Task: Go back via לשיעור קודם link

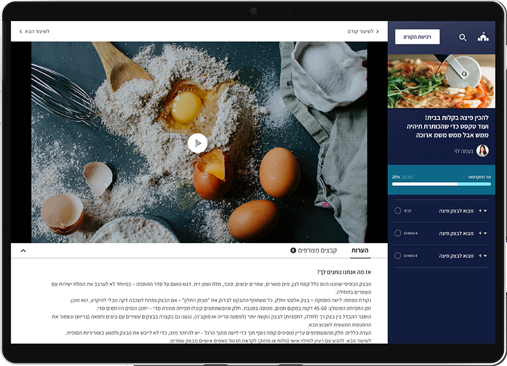Action: (x=363, y=31)
